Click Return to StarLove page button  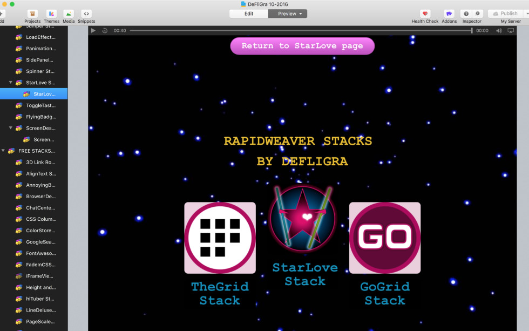302,46
